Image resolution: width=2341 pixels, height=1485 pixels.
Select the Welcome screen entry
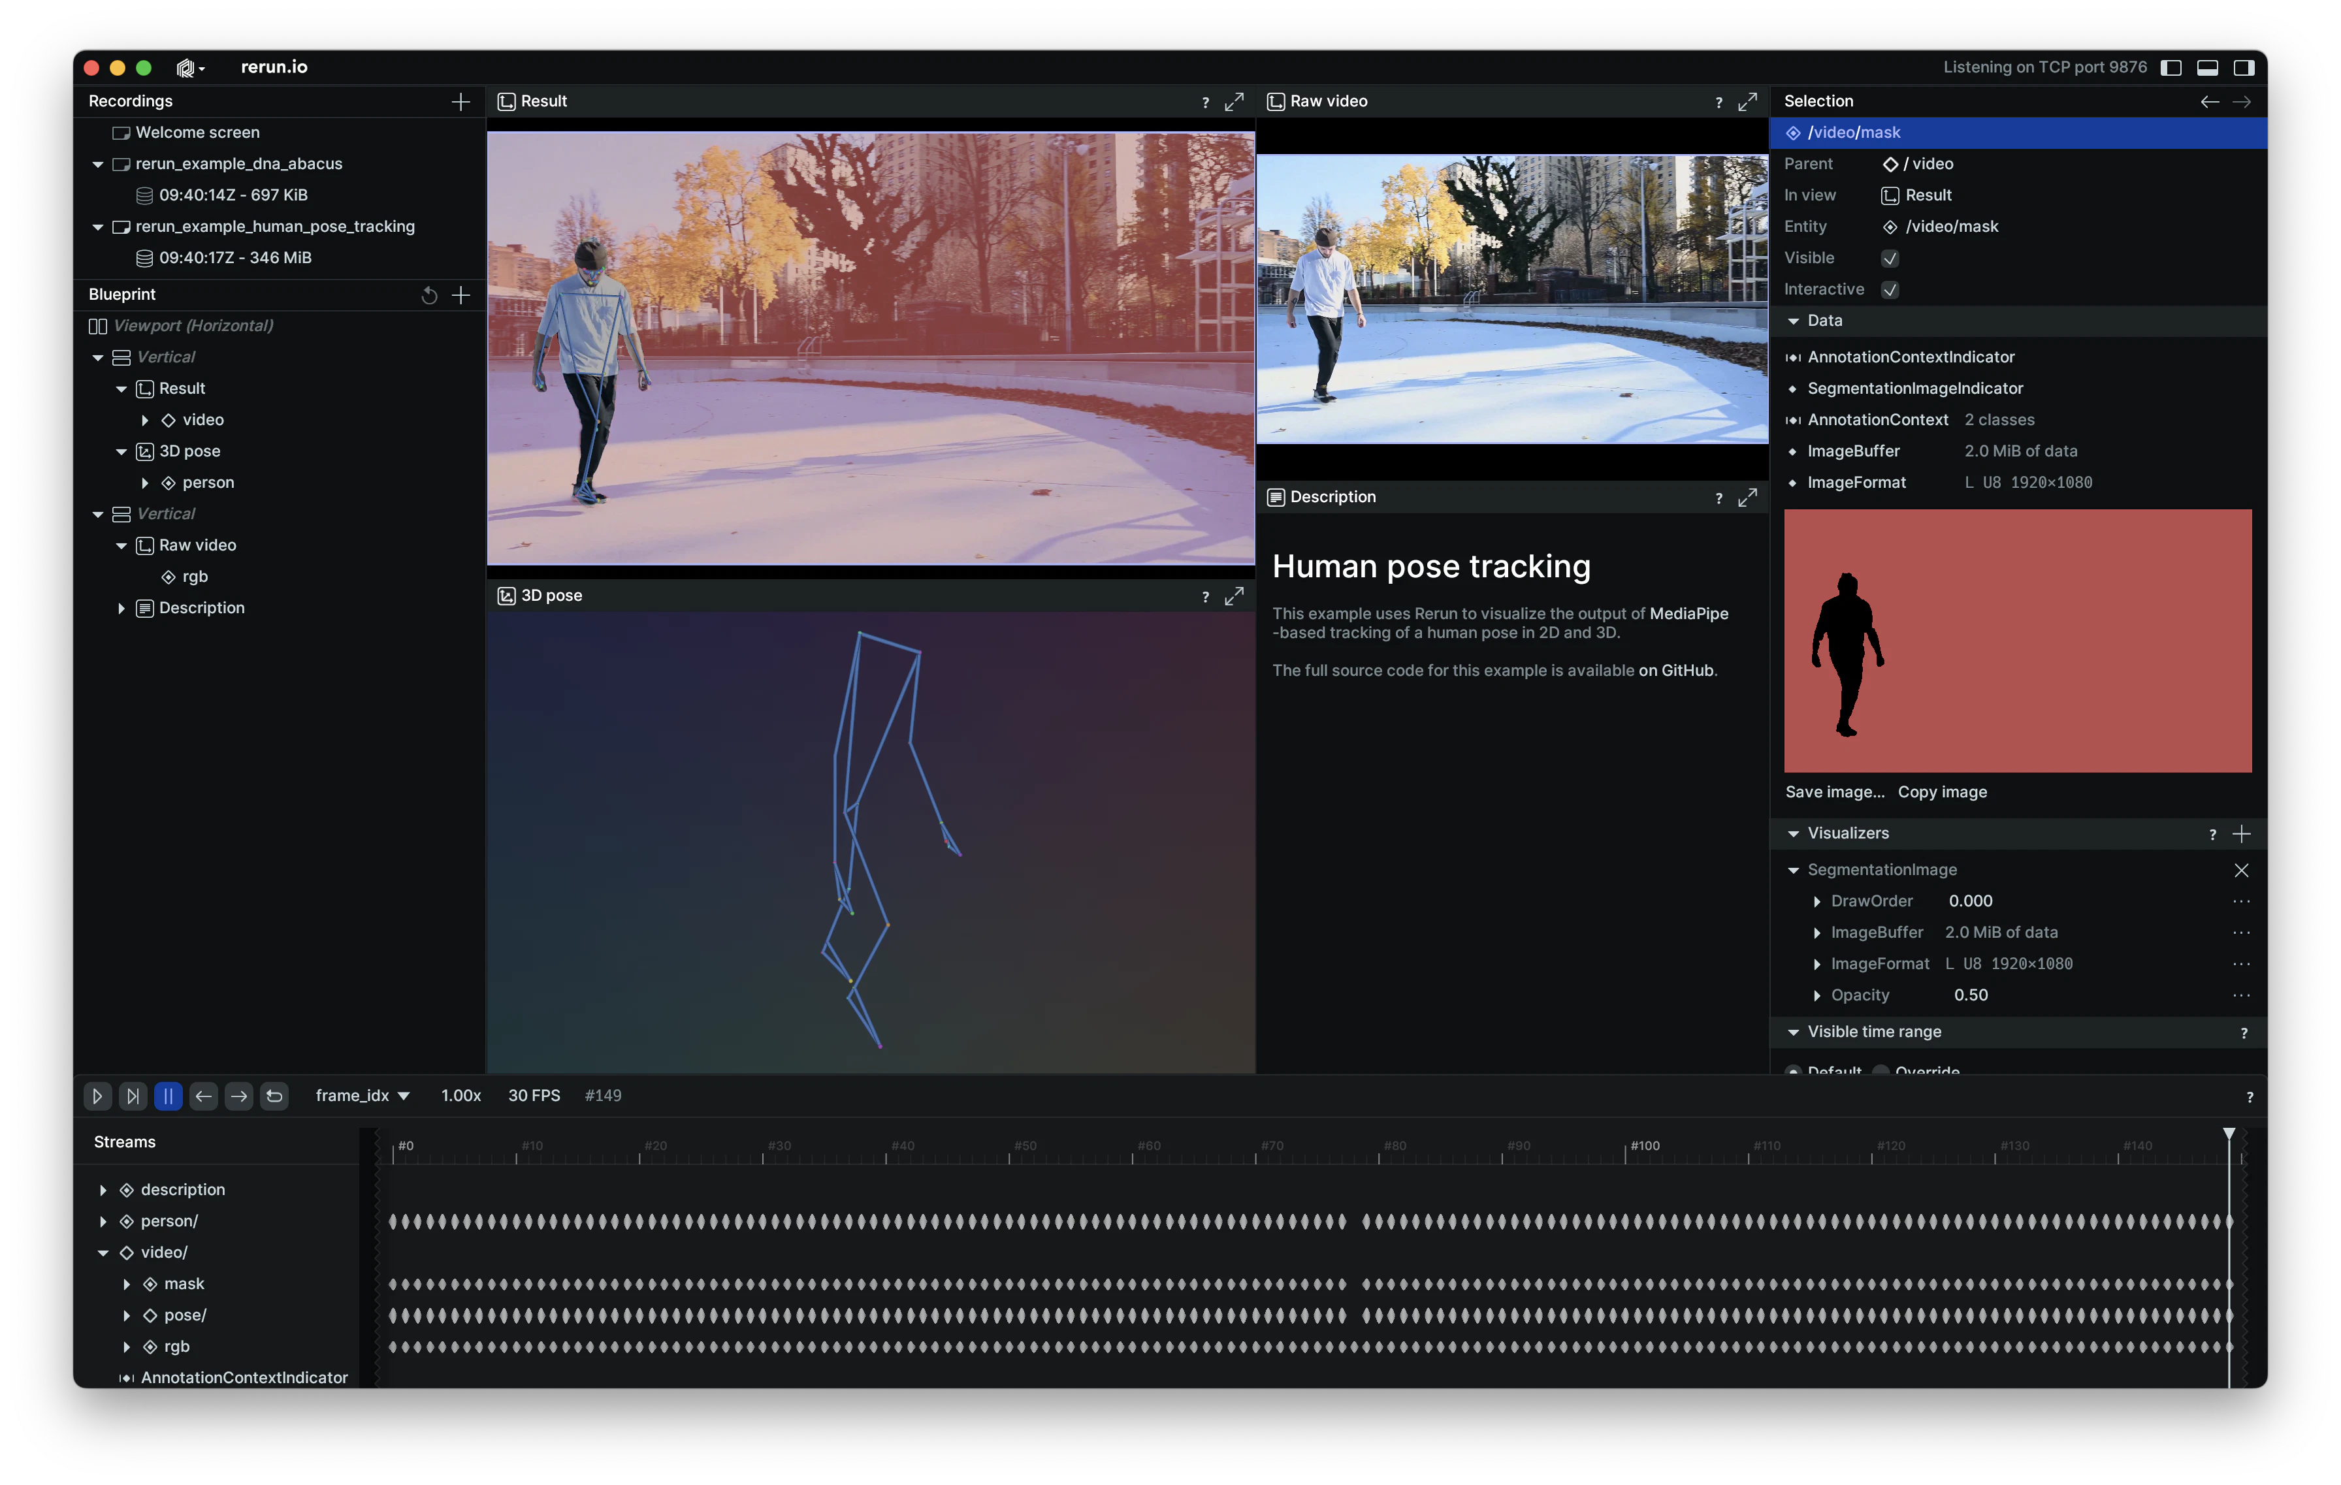[197, 132]
